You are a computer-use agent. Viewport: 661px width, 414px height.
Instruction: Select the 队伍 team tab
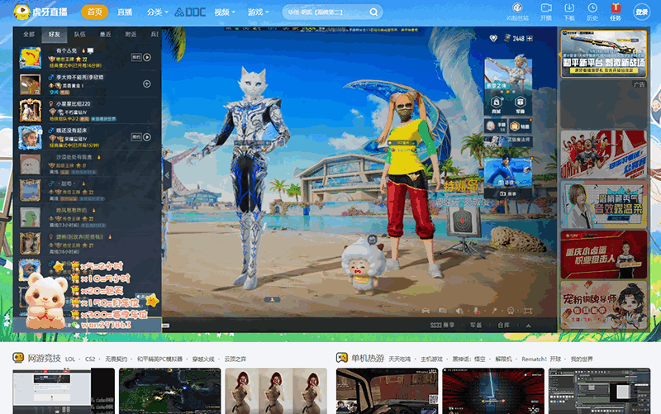[x=79, y=34]
